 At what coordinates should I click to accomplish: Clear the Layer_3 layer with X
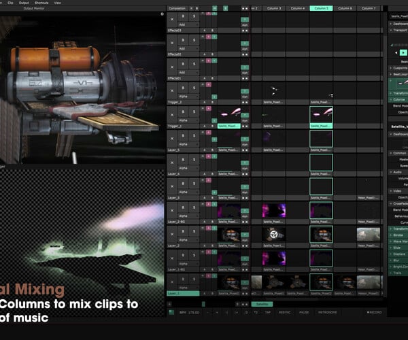click(x=172, y=186)
